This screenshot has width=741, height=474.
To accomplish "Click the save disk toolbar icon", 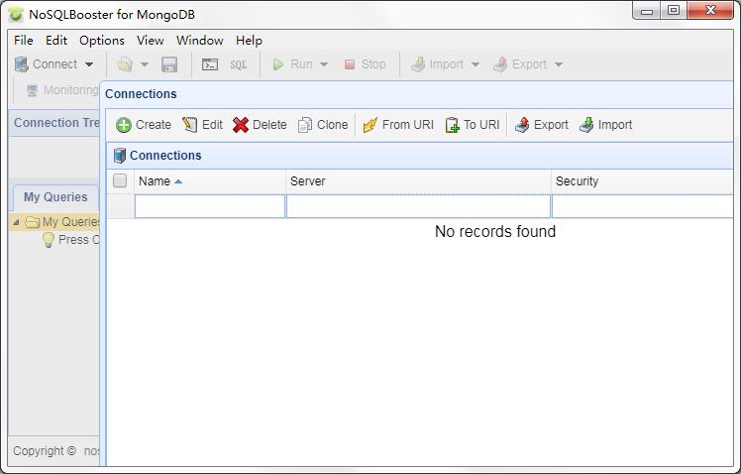I will point(169,64).
